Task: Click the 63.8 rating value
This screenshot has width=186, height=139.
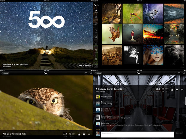Action: click(x=157, y=89)
